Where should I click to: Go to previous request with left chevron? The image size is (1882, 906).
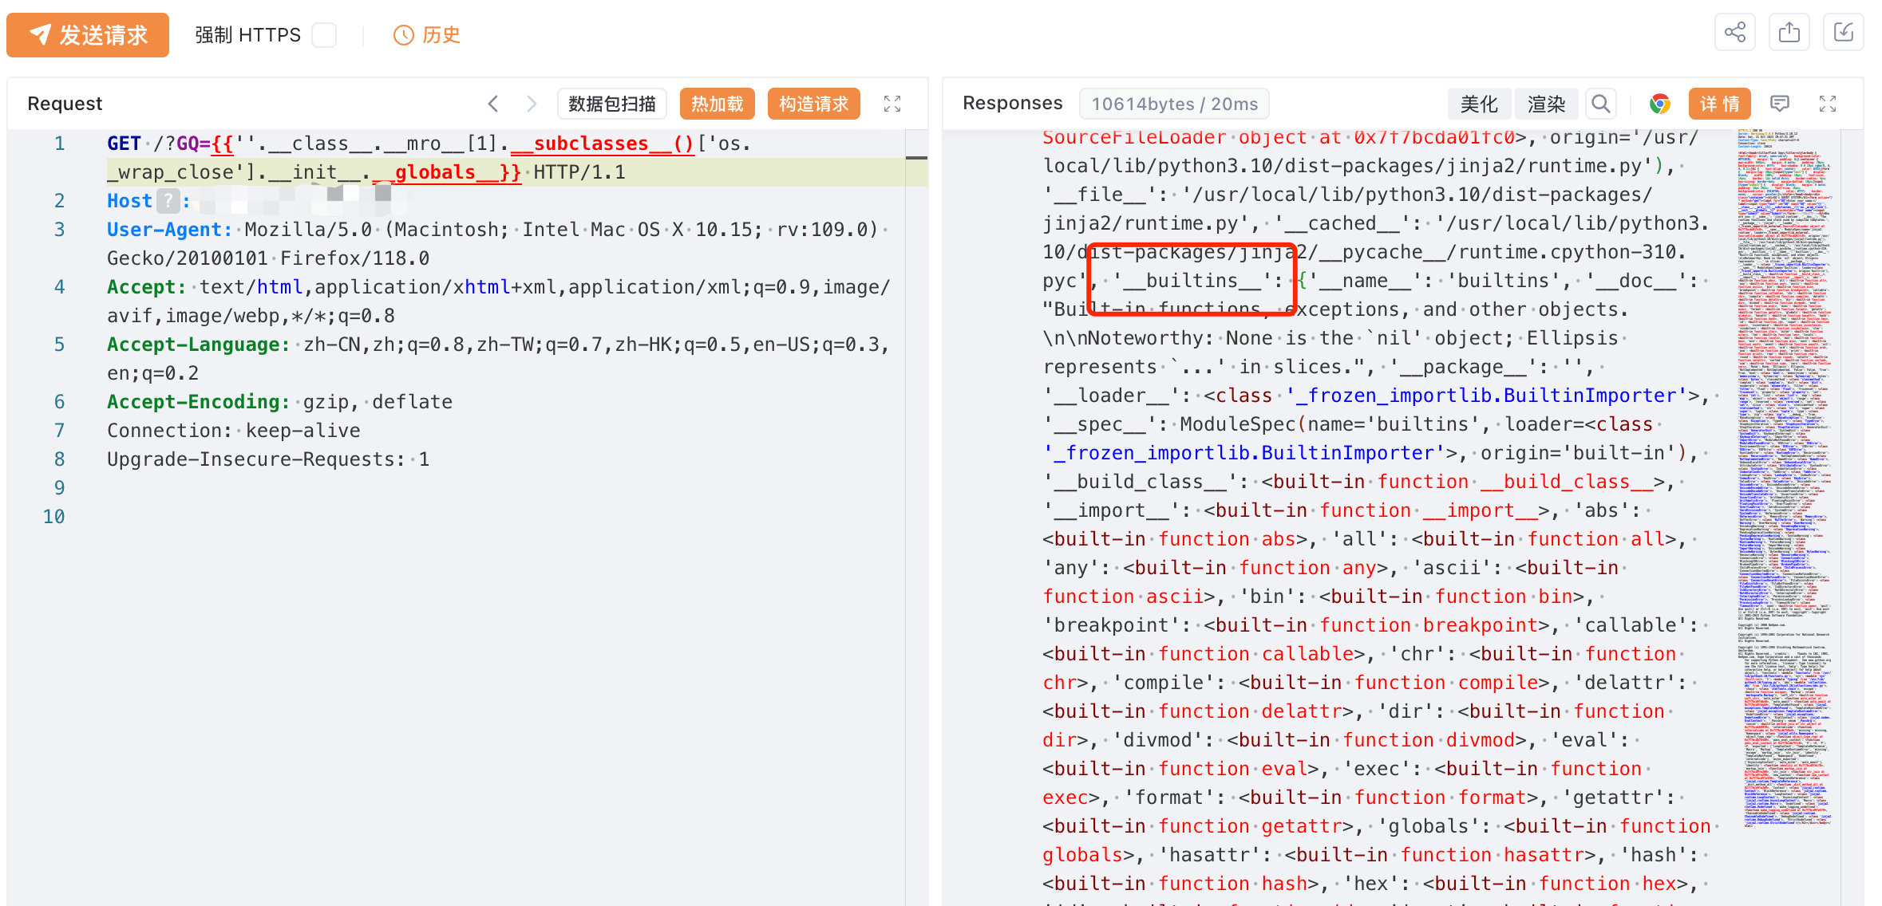(493, 104)
